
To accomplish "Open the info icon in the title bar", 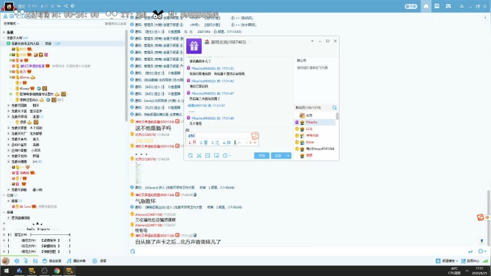I will 73,6.
